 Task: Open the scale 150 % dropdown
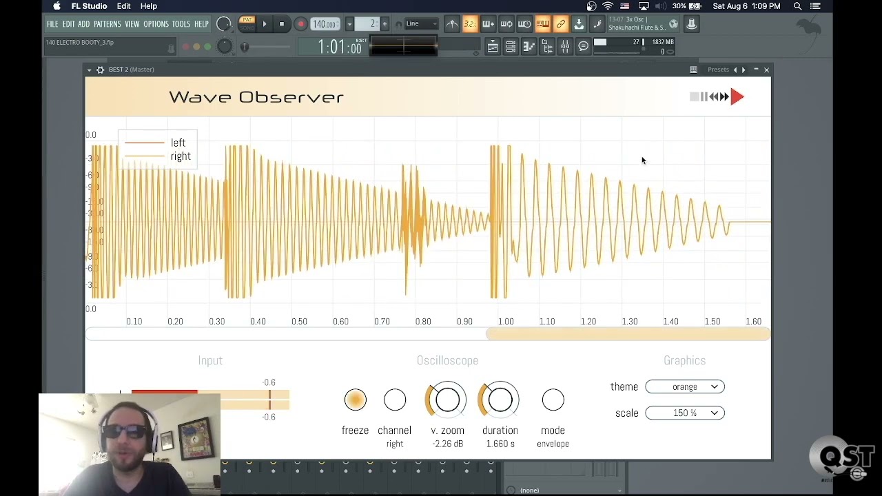685,413
